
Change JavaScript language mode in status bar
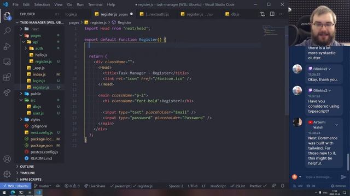pyautogui.click(x=218, y=186)
